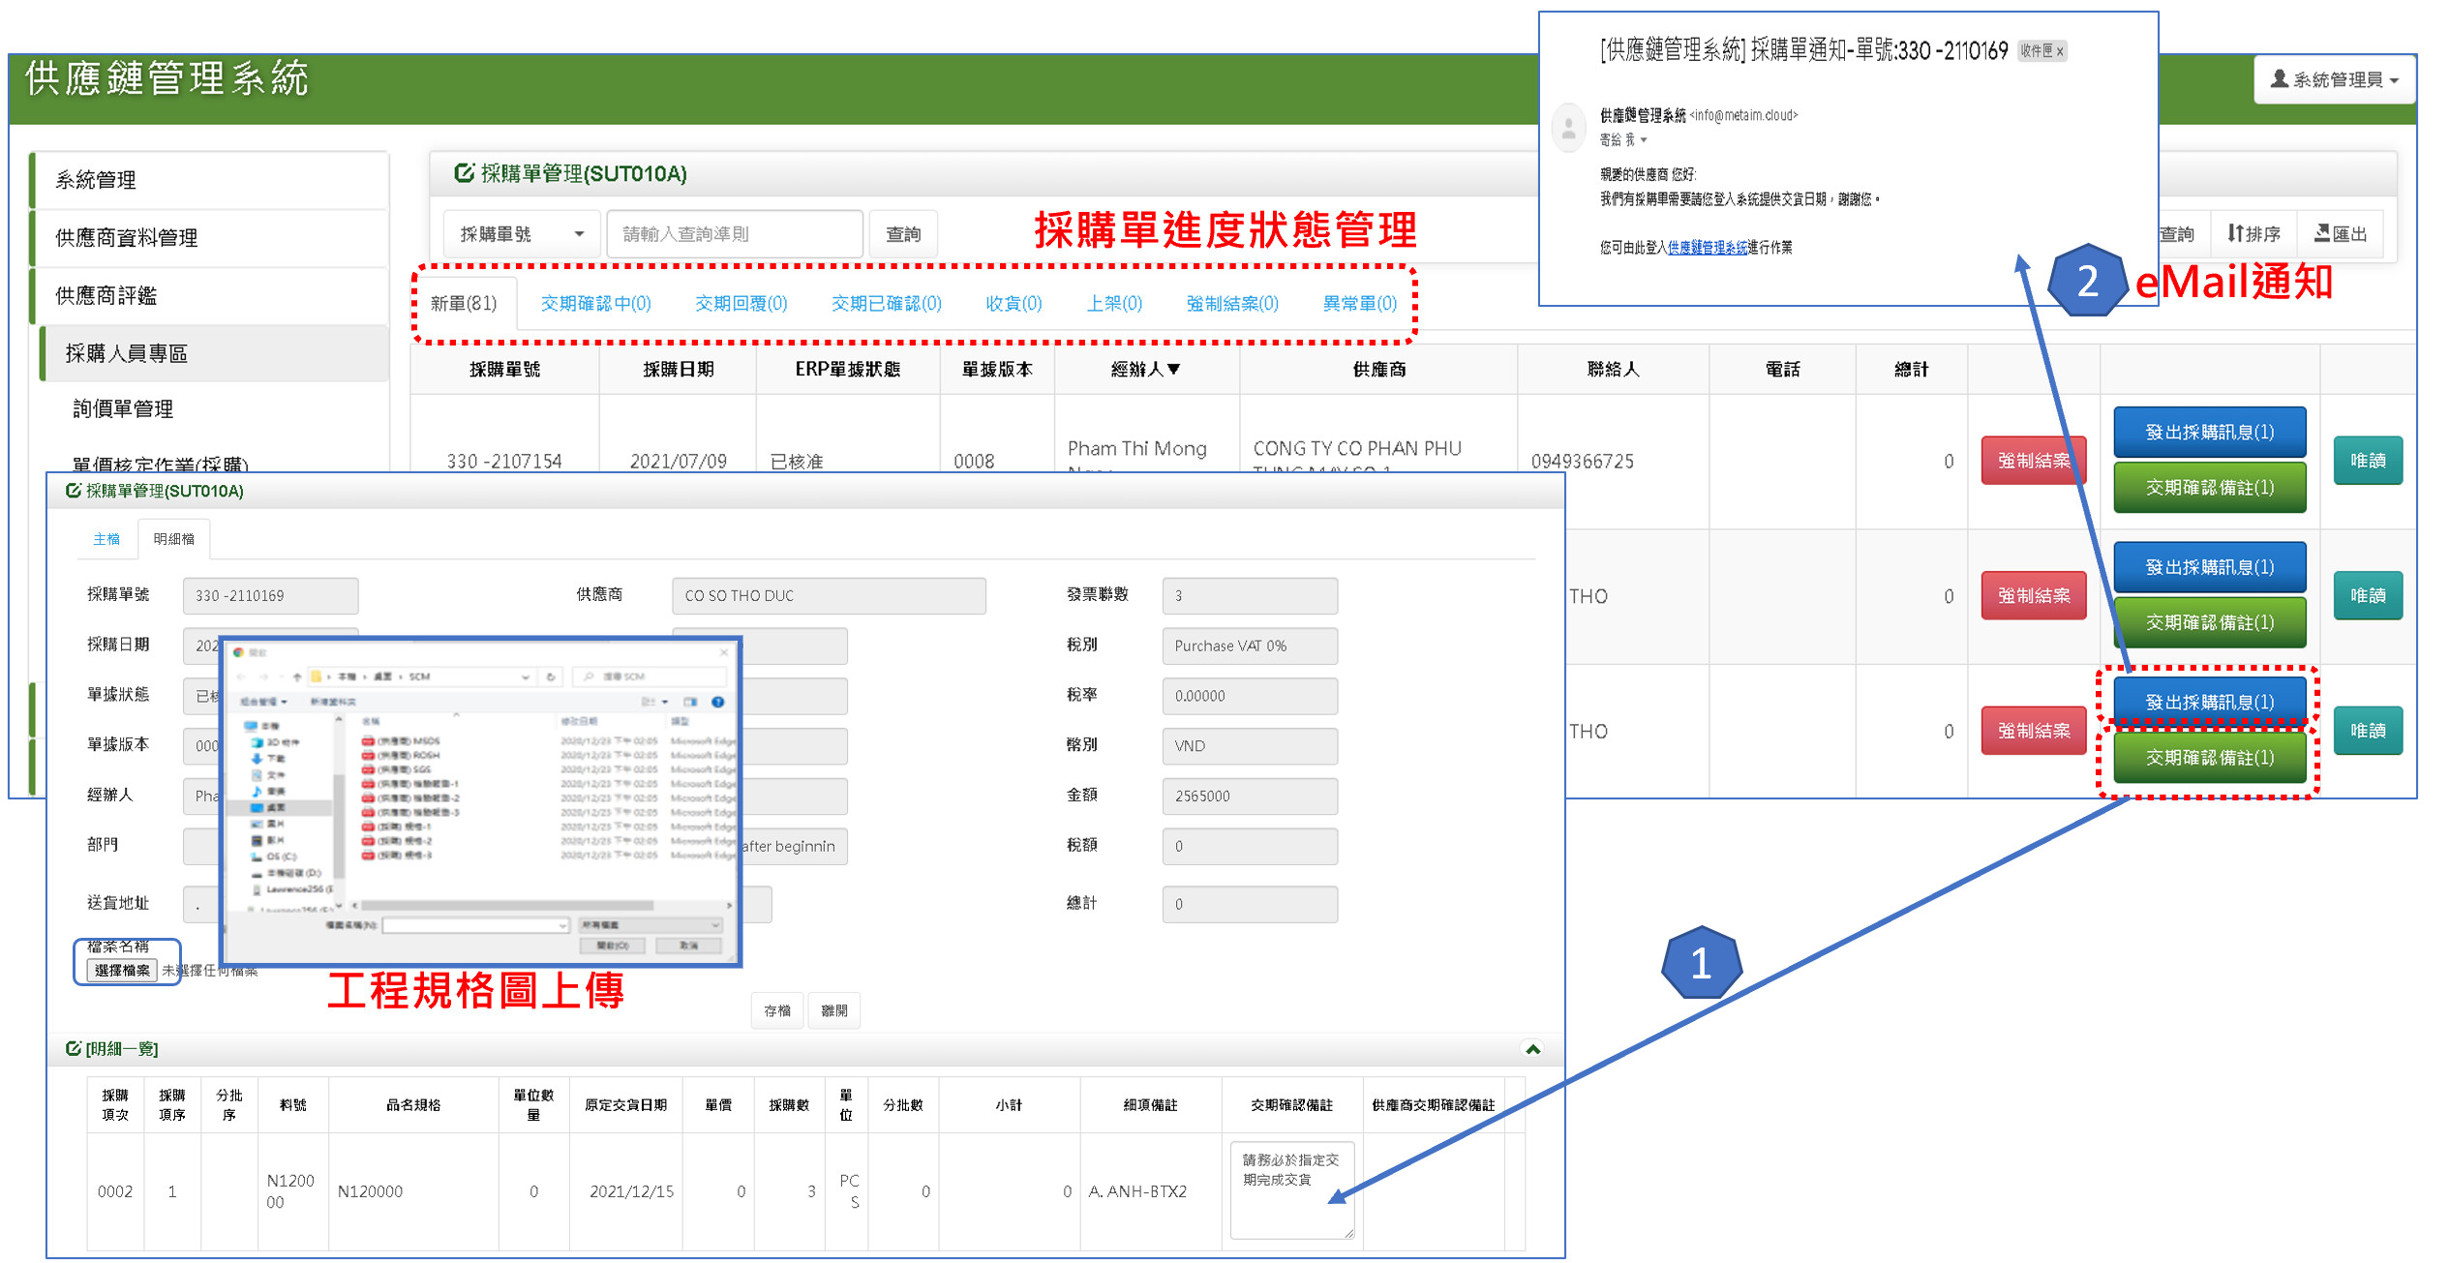The image size is (2450, 1263).
Task: Expand the email recipient 寄給我 arrow
Action: [1644, 140]
